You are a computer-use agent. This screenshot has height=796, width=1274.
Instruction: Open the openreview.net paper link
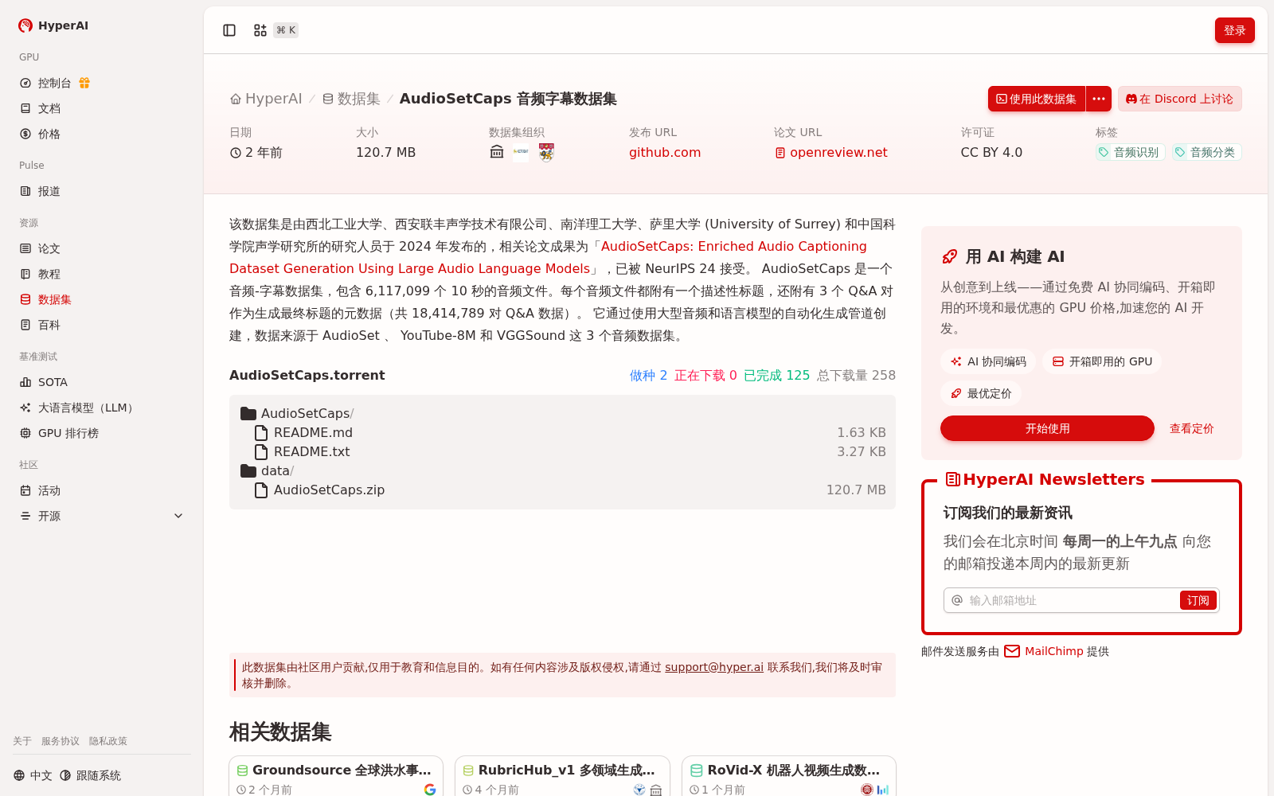(x=830, y=152)
